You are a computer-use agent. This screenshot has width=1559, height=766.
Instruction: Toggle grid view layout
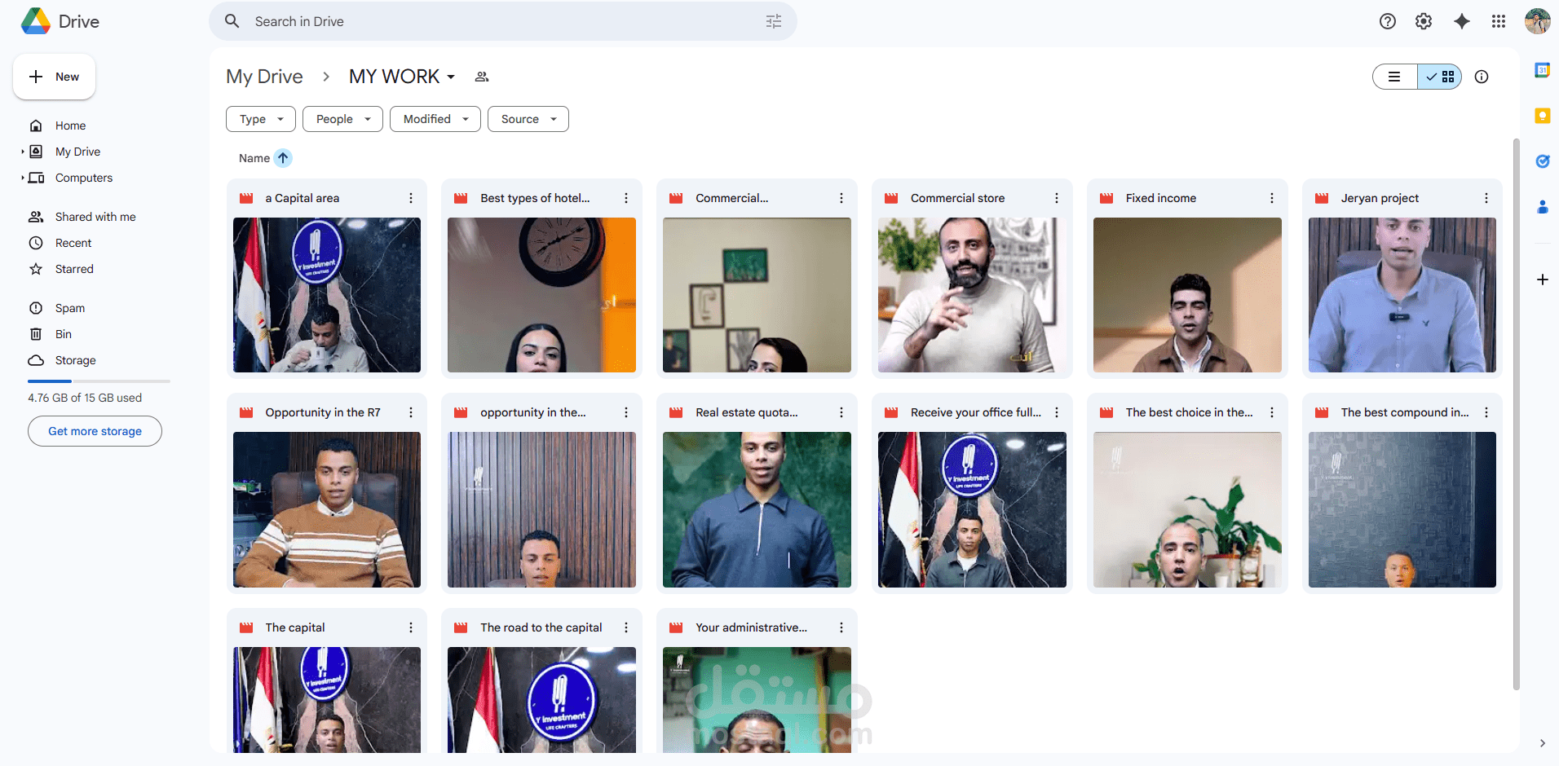[1440, 77]
